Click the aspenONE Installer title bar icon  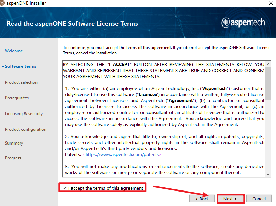click(x=3, y=3)
